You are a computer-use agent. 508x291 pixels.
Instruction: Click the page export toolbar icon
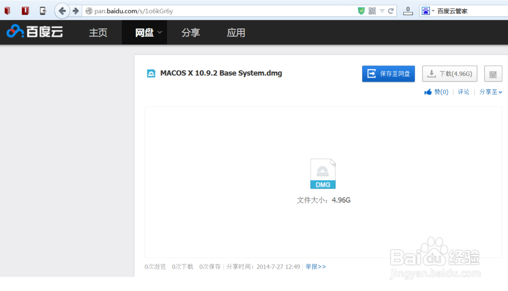pyautogui.click(x=43, y=11)
